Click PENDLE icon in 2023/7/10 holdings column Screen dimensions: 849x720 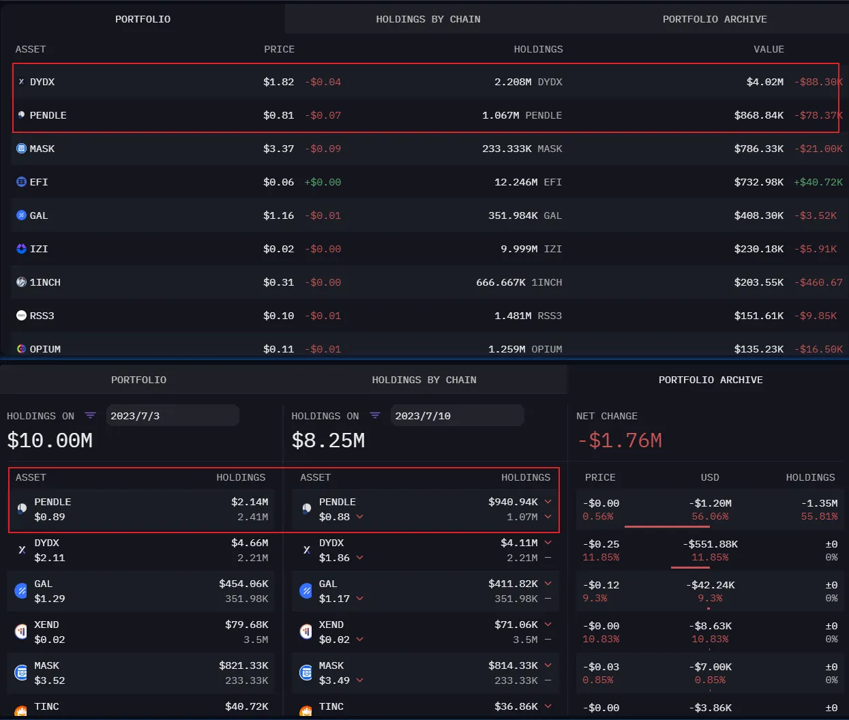pos(306,509)
